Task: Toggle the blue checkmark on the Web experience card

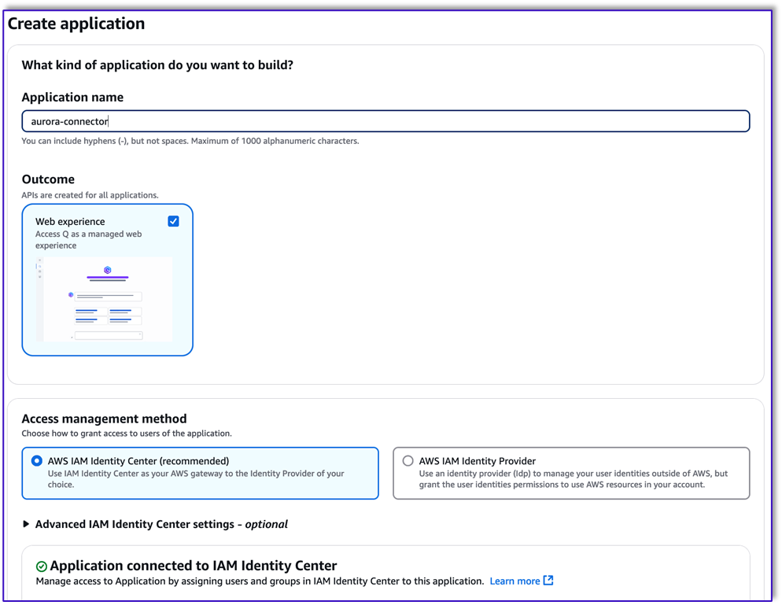Action: coord(173,221)
